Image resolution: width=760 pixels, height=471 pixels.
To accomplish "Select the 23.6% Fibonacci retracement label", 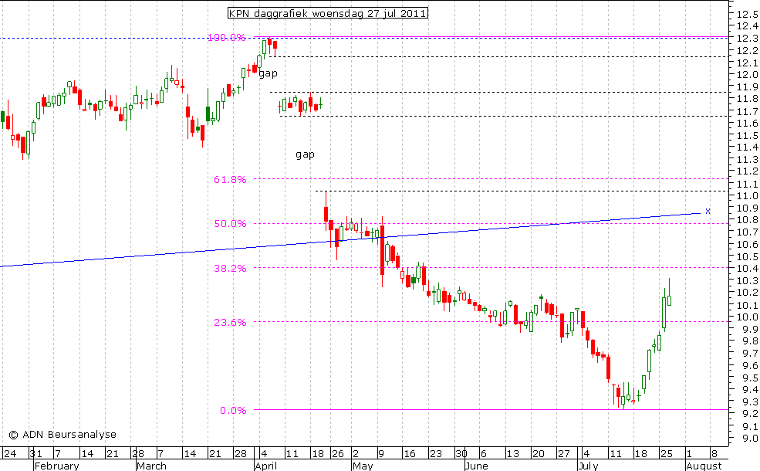I will click(230, 322).
